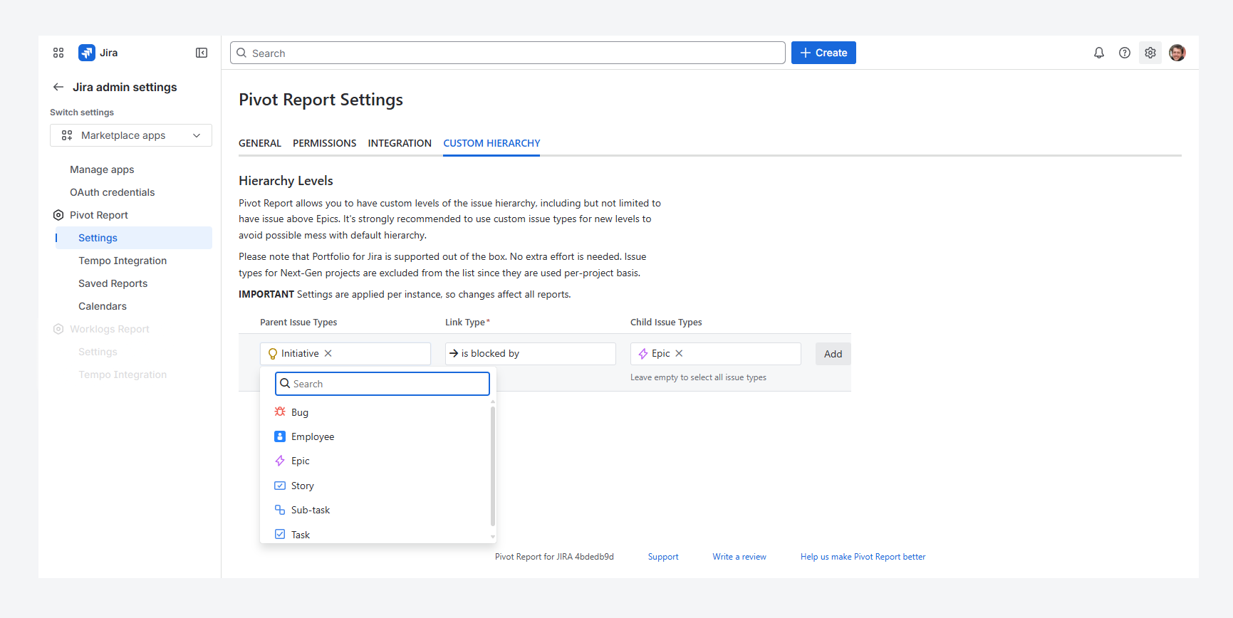Click the Worklogs Report app icon in sidebar
Viewport: 1233px width, 618px height.
pos(58,329)
